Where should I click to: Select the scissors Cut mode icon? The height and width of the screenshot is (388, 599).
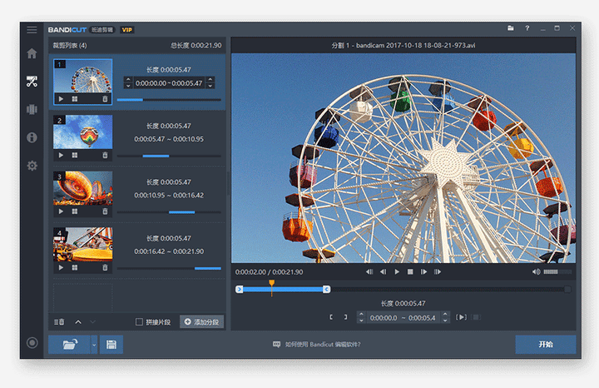point(32,81)
